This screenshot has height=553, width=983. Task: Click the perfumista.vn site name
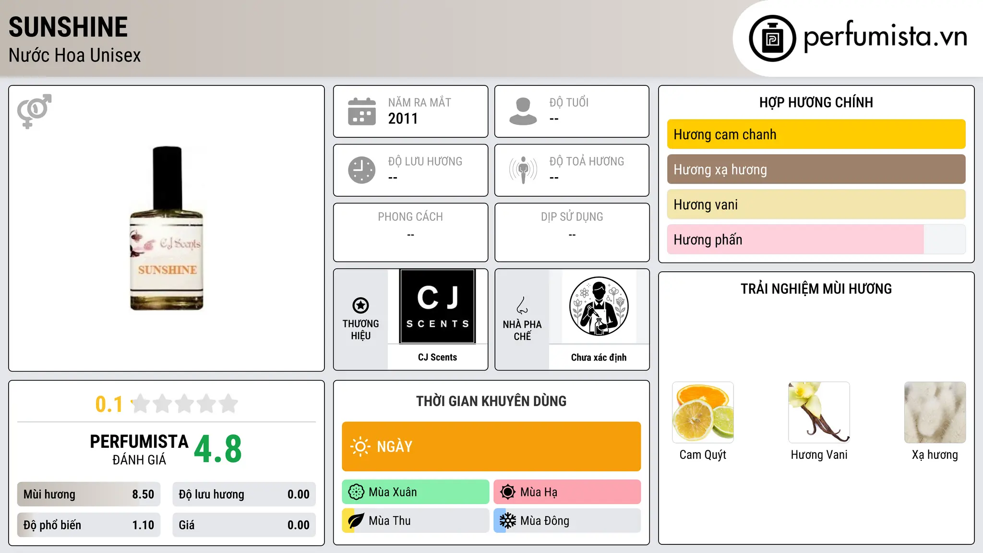tap(885, 36)
